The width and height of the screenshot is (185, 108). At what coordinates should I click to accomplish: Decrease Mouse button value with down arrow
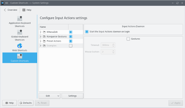(x=113, y=53)
